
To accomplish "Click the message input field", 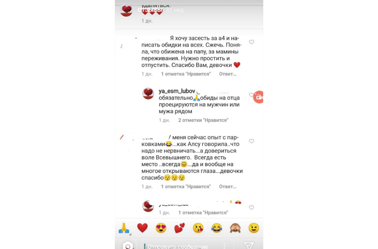I will click(187, 246).
